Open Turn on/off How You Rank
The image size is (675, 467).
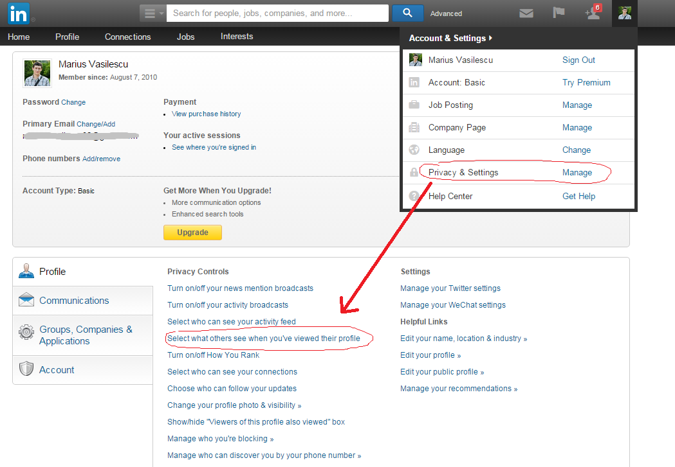tap(214, 355)
